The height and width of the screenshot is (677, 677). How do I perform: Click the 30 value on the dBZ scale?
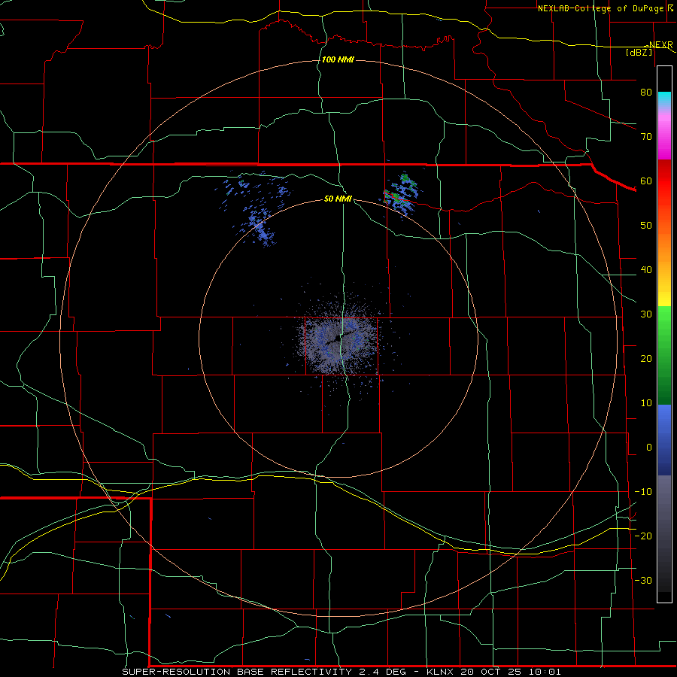pyautogui.click(x=646, y=314)
